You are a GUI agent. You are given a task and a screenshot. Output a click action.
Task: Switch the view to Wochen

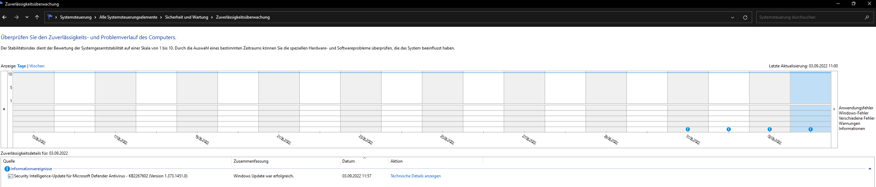pos(37,66)
